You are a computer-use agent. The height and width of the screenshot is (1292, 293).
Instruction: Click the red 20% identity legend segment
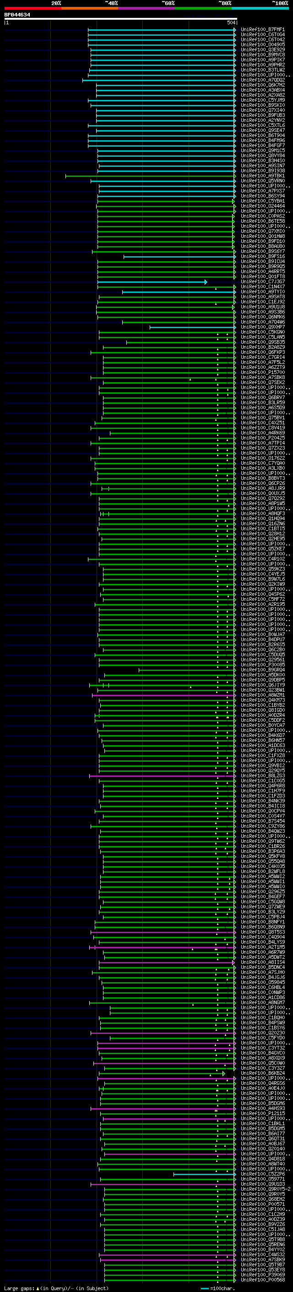[x=33, y=8]
